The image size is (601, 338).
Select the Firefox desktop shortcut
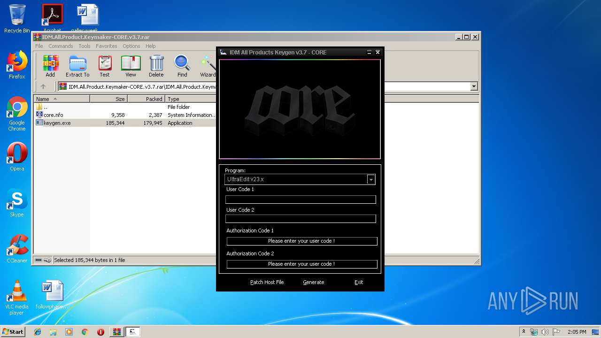coord(17,65)
